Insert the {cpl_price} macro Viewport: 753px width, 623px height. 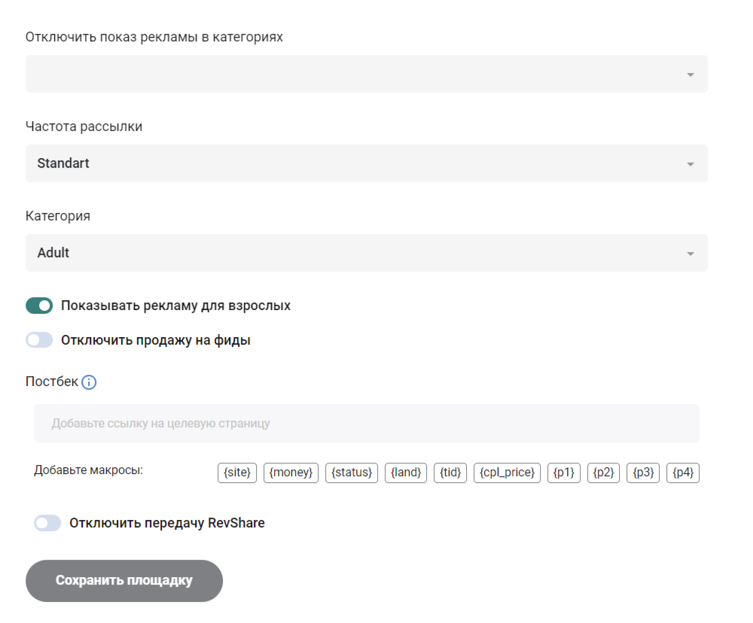pyautogui.click(x=507, y=473)
